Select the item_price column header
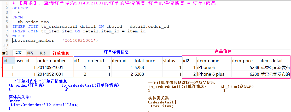This screenshot has height=112, width=291. tap(242, 61)
